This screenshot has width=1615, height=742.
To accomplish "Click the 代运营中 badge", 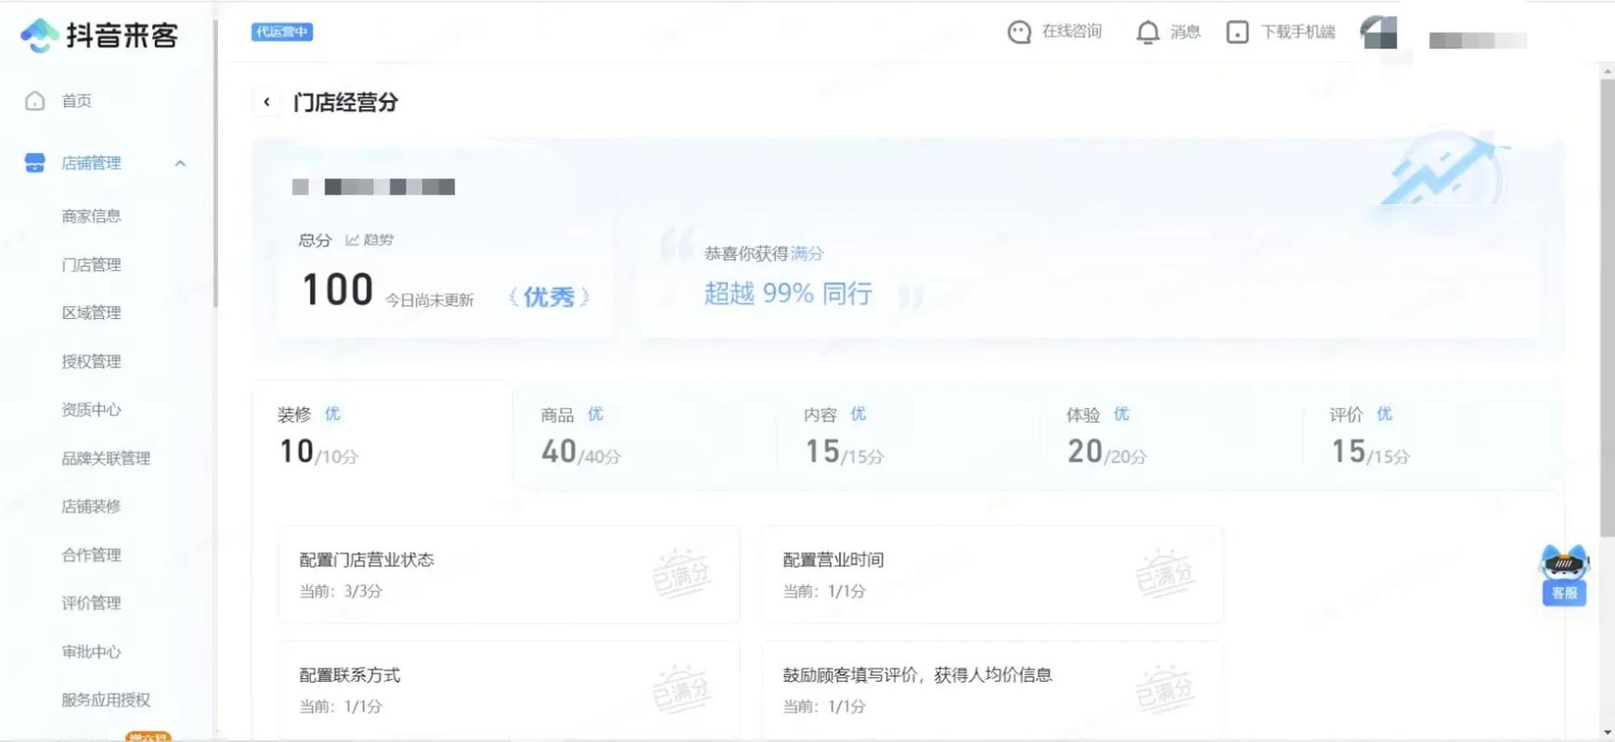I will 282,32.
